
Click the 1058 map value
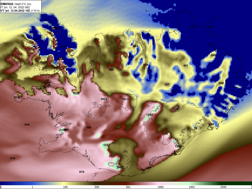click(x=76, y=93)
